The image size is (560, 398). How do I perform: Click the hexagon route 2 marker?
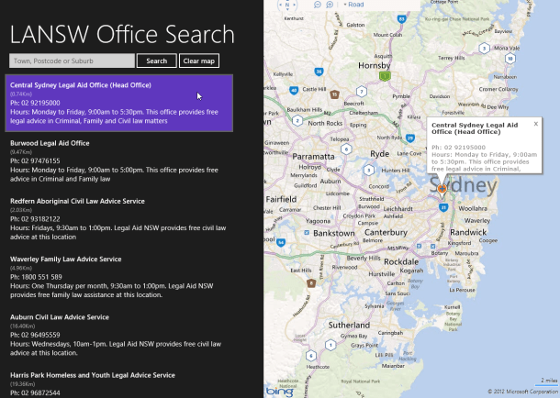click(x=297, y=120)
